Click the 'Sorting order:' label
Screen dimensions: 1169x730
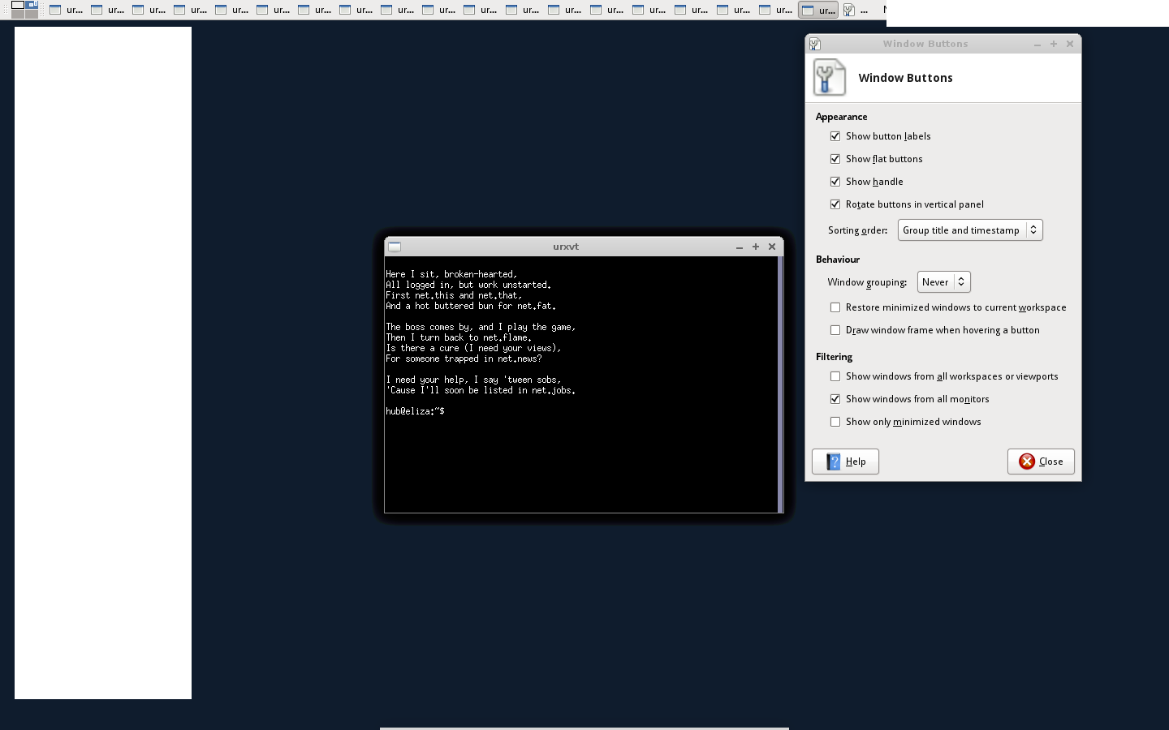click(857, 230)
